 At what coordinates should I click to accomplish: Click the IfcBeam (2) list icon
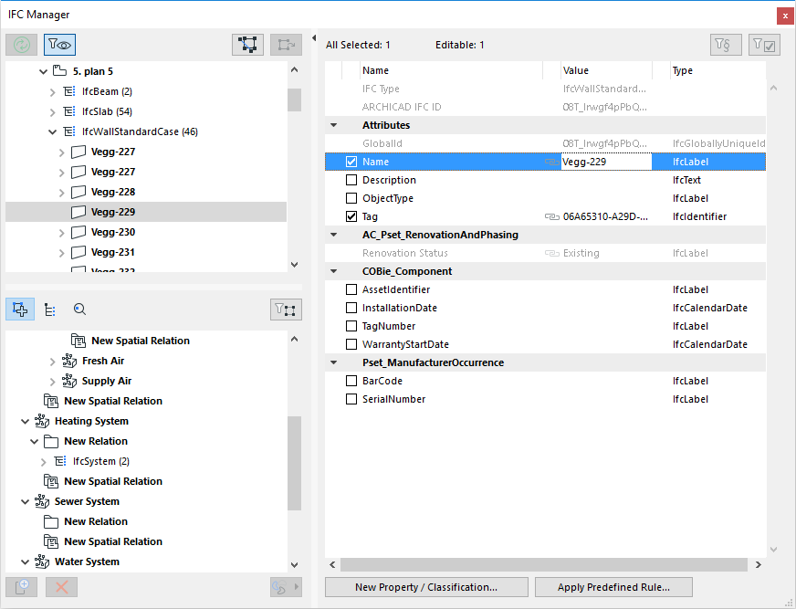coord(69,91)
